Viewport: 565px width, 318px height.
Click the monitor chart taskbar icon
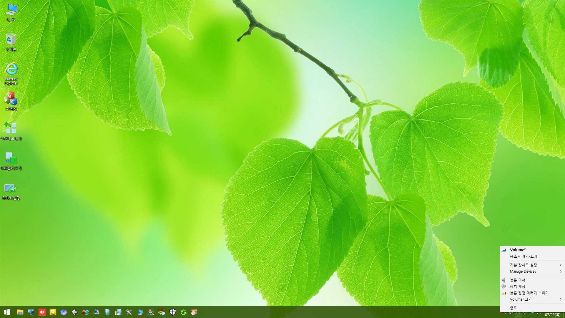click(x=31, y=312)
